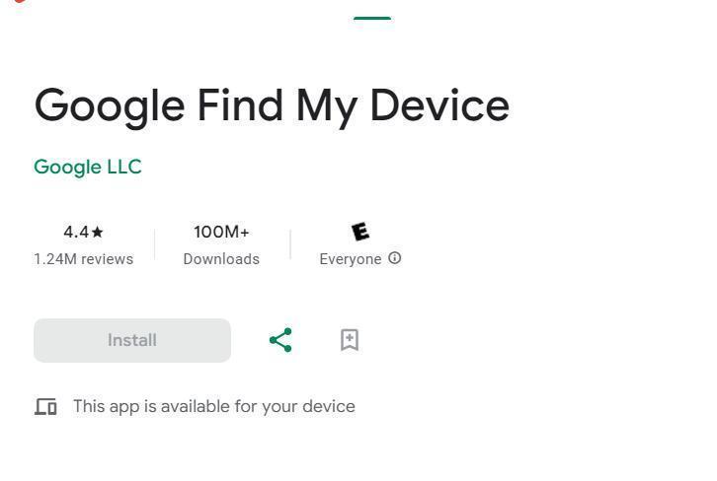Click the word 'My' in the heading
Viewport: 717px width, 481px height.
(327, 107)
